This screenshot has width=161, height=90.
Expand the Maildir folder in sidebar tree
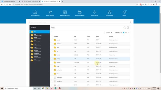30,38
